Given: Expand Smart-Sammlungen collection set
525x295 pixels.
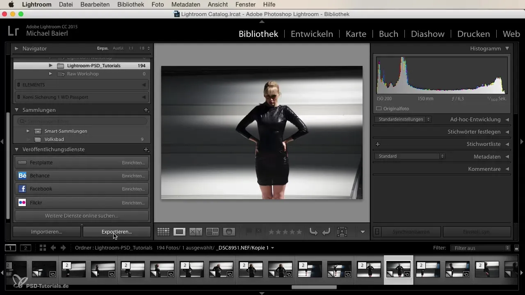Looking at the screenshot, I should 28,131.
